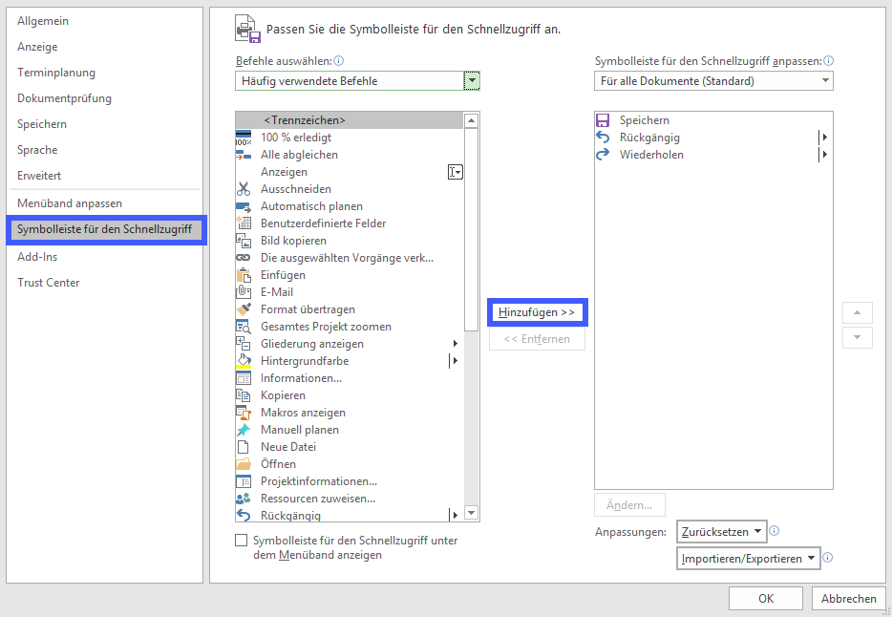Open the Zurücksetzen dropdown button

[721, 532]
